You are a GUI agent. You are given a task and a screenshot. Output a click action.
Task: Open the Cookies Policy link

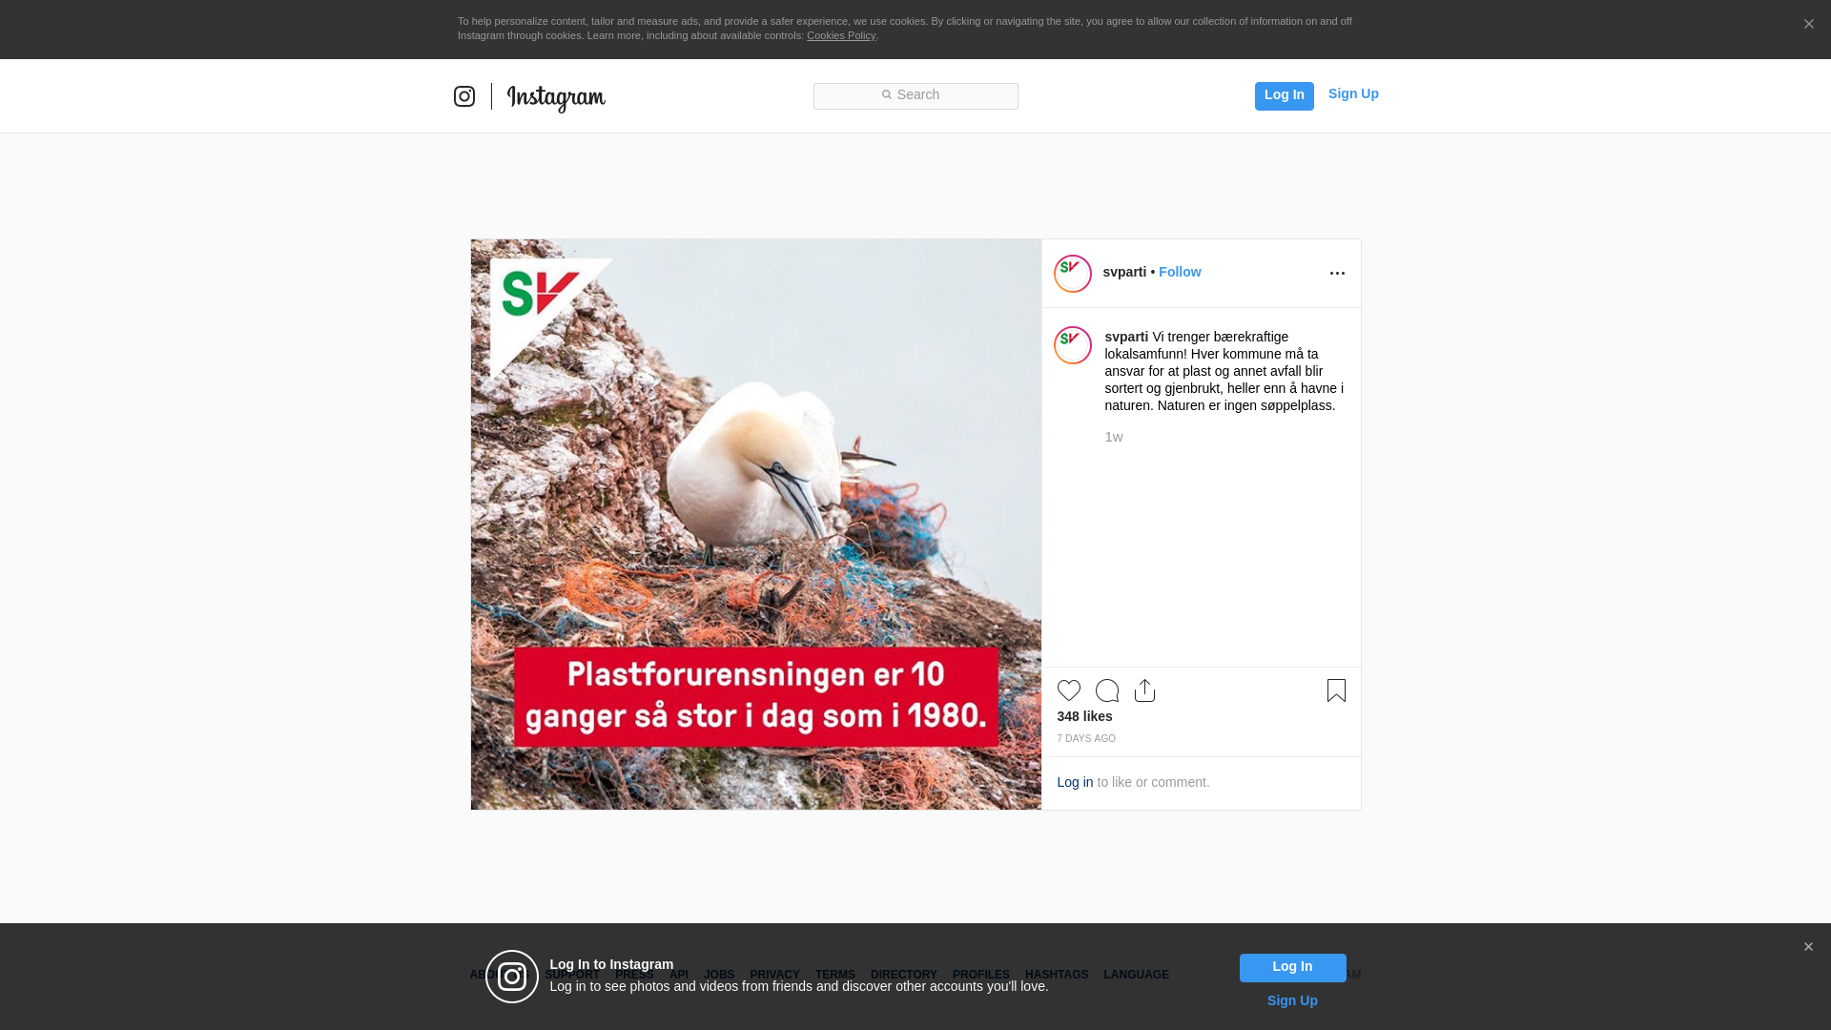tap(841, 35)
